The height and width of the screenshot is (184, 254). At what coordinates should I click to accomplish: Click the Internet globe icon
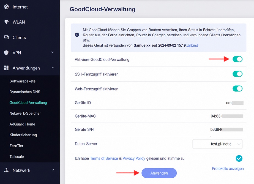click(x=6, y=7)
